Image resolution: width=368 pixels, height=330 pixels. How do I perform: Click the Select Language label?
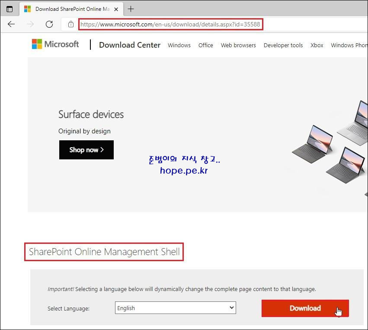tap(68, 308)
